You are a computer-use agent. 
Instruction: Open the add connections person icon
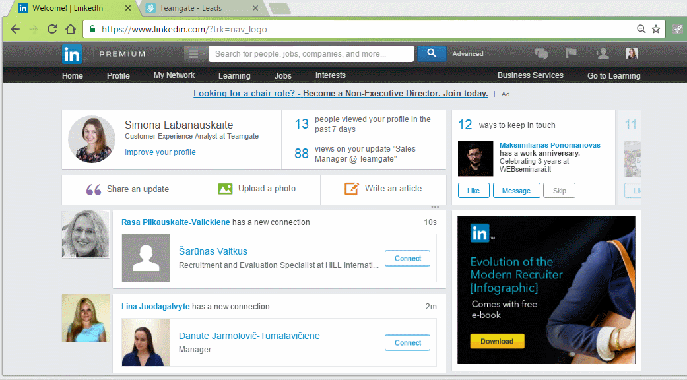coord(602,54)
